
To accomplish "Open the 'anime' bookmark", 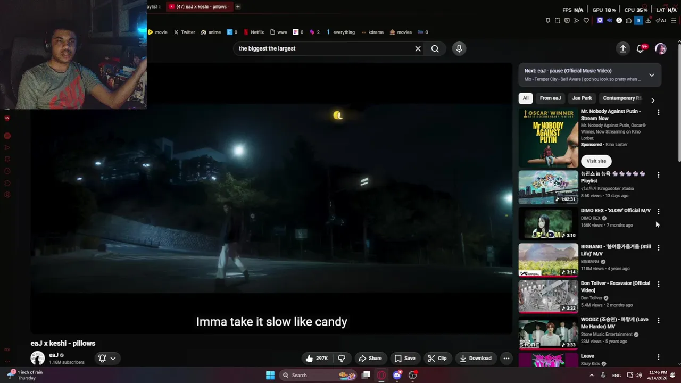I will (x=211, y=32).
